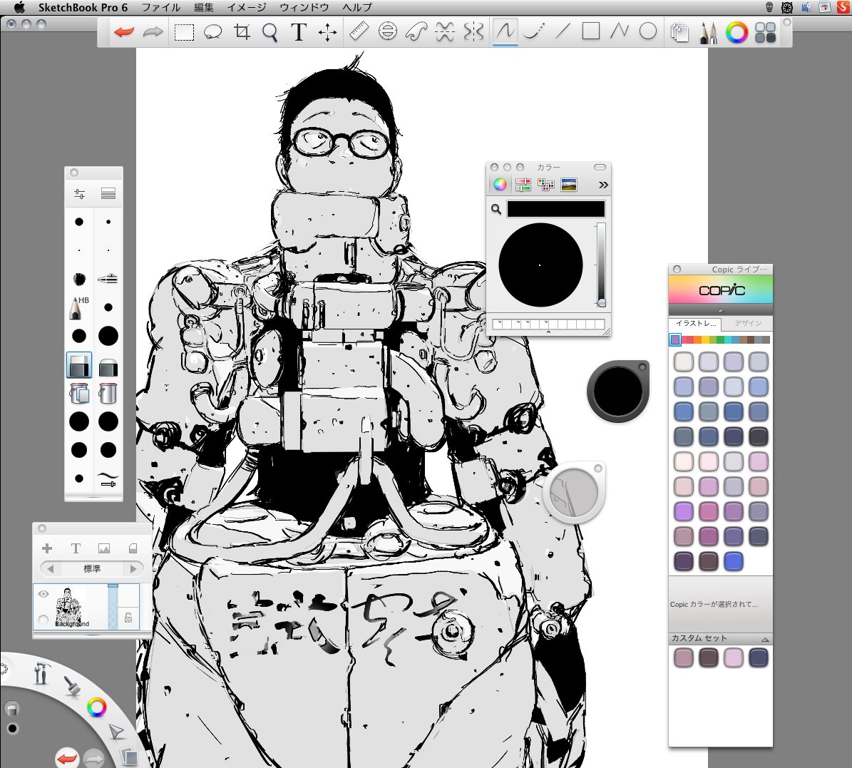Viewport: 852px width, 768px height.
Task: Add a new layer with plus button
Action: (x=47, y=548)
